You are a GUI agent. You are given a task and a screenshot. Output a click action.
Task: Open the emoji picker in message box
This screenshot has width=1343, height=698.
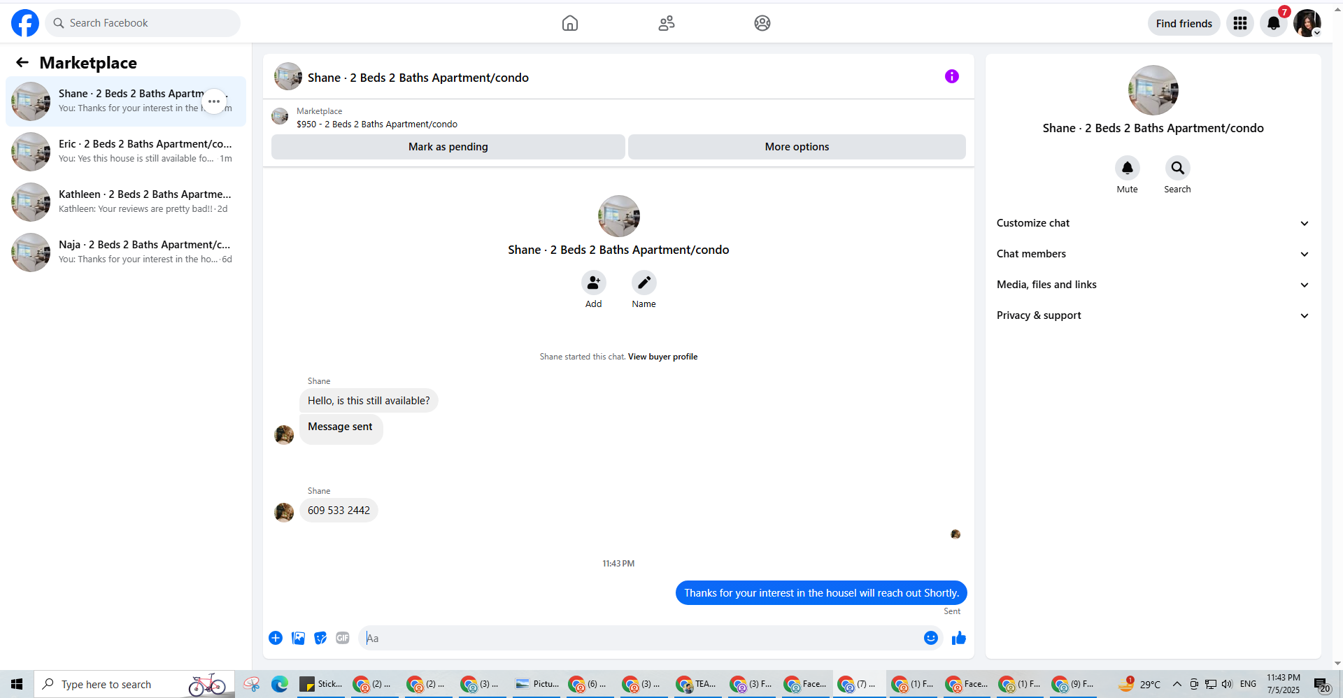931,638
